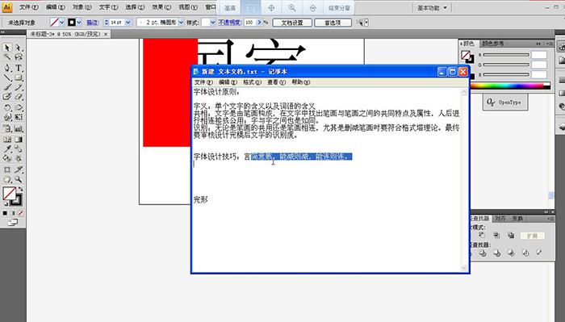Switch to the 变换 panel tab
The height and width of the screenshot is (322, 565).
[x=517, y=219]
